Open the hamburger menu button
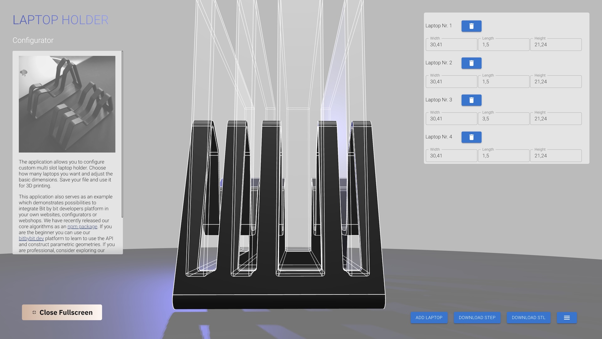 (567, 318)
